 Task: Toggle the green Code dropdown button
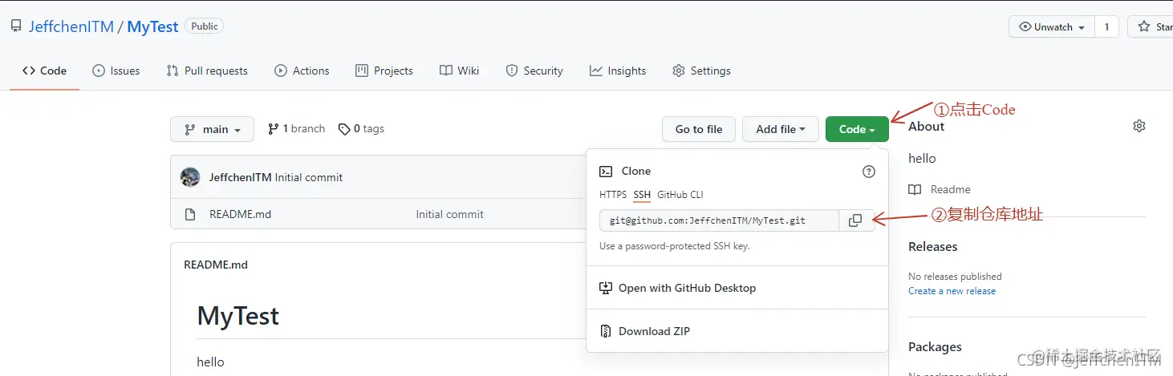(856, 129)
